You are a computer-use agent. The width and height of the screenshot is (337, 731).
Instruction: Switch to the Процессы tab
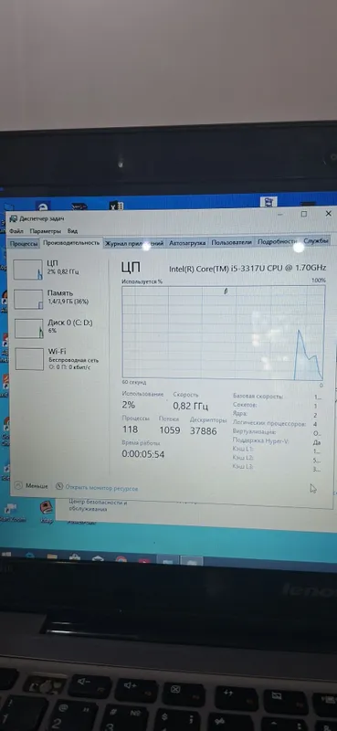click(x=24, y=244)
